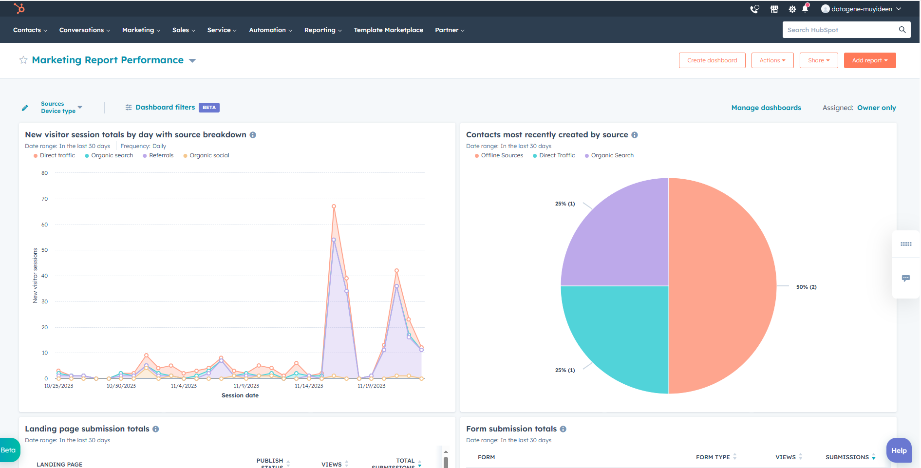Open the dashboard grid panel icon
The width and height of the screenshot is (921, 468).
(x=905, y=244)
